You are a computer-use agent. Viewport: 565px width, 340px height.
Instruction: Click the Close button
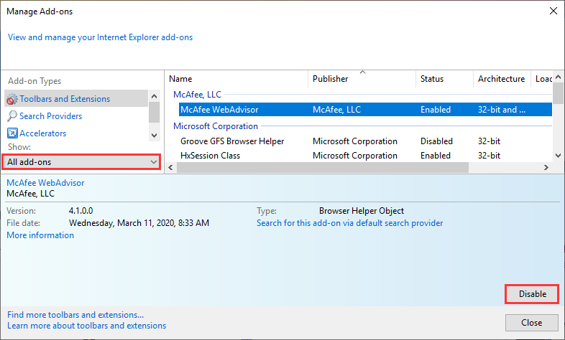pos(531,323)
